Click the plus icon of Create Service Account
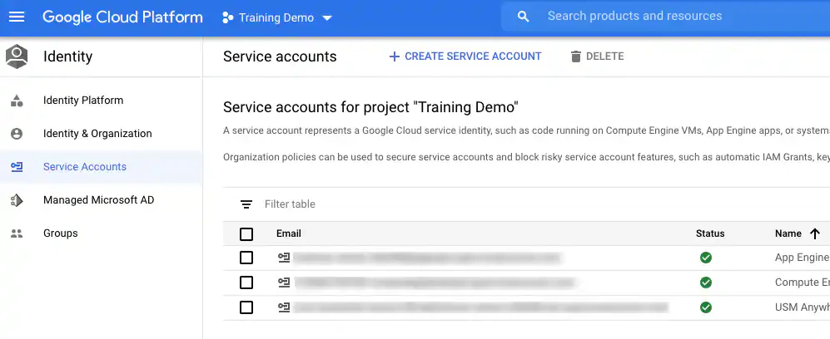The height and width of the screenshot is (339, 830). coord(394,56)
